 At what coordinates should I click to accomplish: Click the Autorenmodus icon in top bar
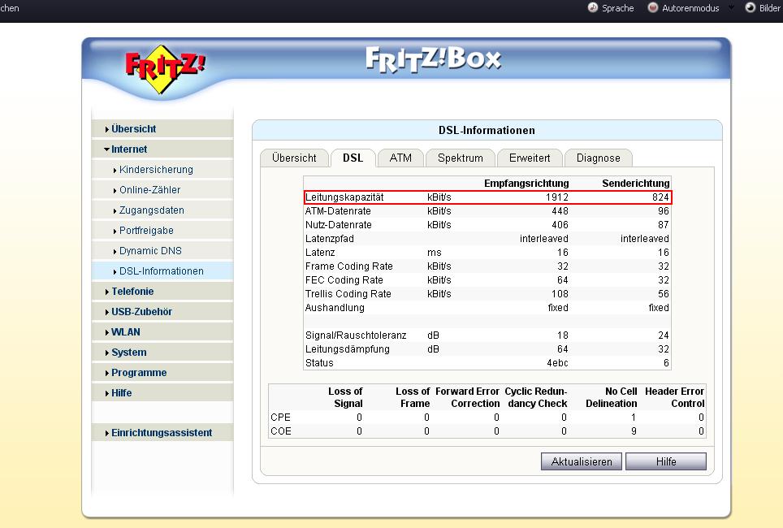pyautogui.click(x=653, y=7)
